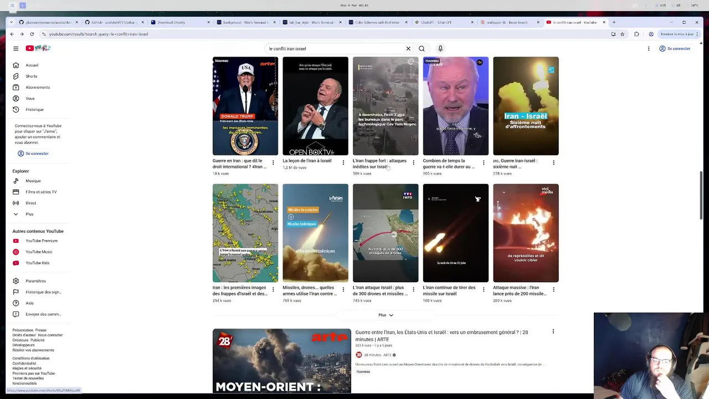
Task: Open options for L'Iran attaque Israël short
Action: point(413,289)
